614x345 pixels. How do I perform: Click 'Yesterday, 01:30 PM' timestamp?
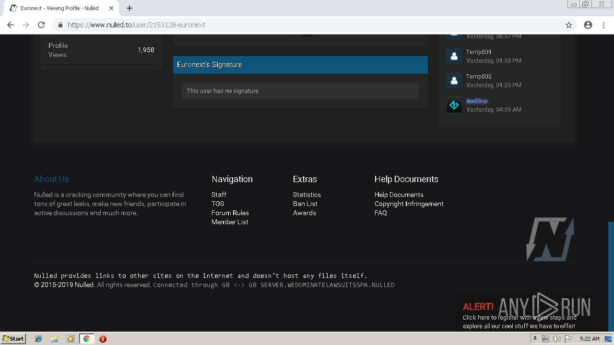494,61
